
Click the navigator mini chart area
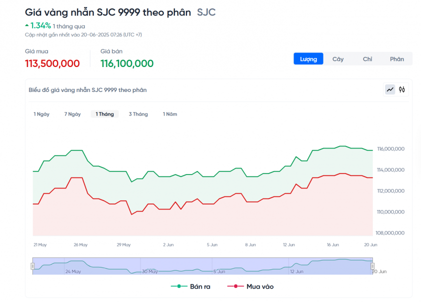(x=202, y=266)
